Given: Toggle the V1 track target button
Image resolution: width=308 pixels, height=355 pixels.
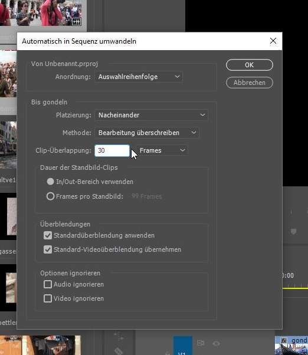Looking at the screenshot, I should point(183,346).
